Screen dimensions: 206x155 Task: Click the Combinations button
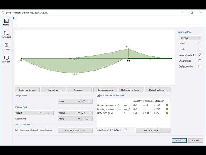point(106,90)
